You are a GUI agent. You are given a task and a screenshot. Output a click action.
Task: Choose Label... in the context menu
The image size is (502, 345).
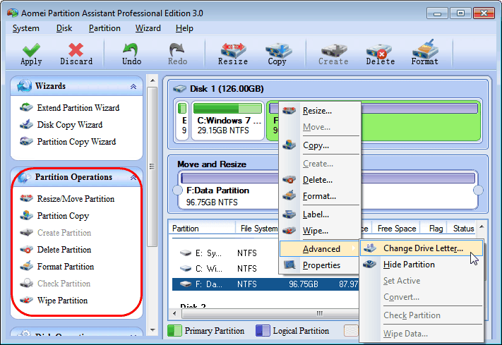(x=320, y=214)
